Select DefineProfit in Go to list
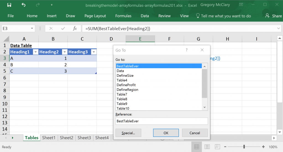 tap(126, 85)
